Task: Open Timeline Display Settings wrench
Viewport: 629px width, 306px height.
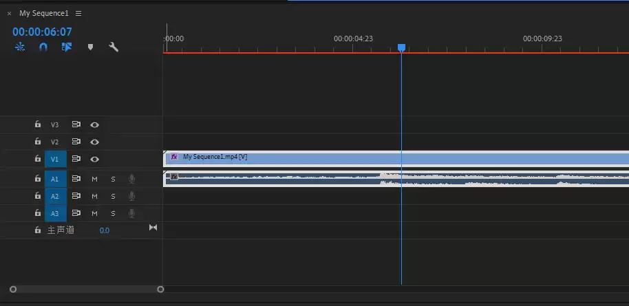Action: (114, 47)
